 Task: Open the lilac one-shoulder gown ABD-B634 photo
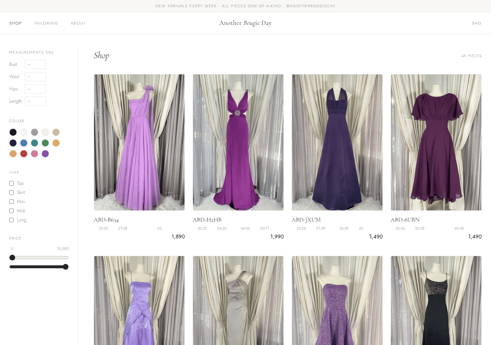pos(139,142)
